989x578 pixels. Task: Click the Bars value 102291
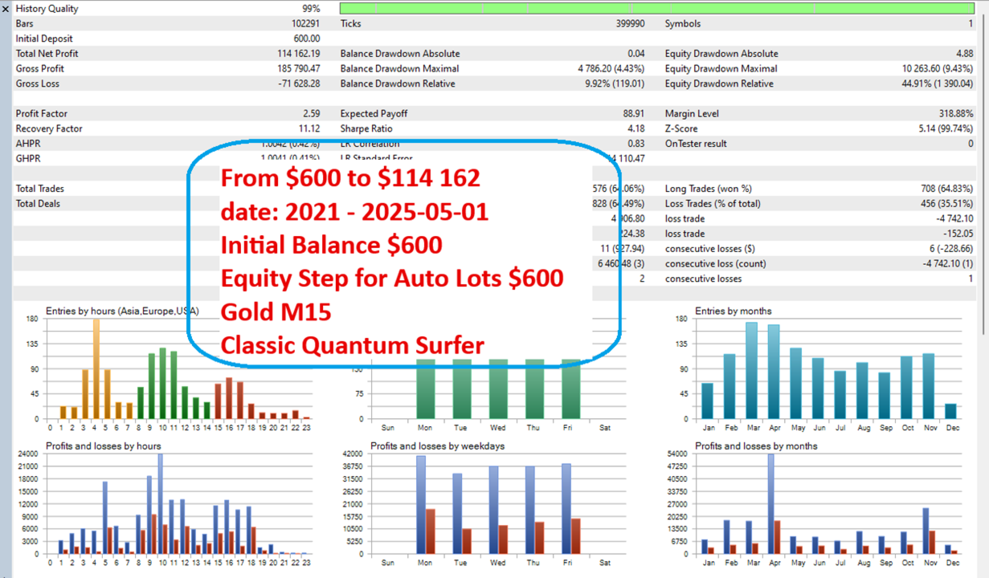point(305,24)
